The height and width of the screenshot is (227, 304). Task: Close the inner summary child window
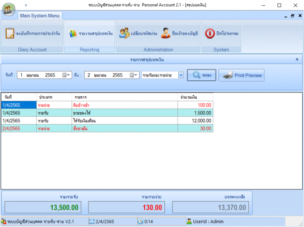300,15
